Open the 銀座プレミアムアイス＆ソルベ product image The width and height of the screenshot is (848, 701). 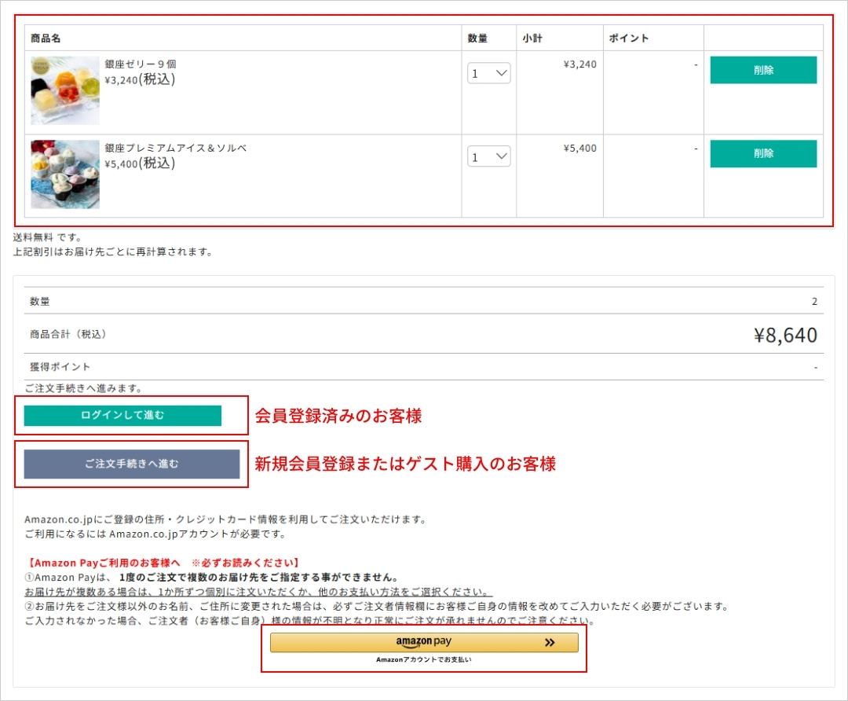pos(65,174)
